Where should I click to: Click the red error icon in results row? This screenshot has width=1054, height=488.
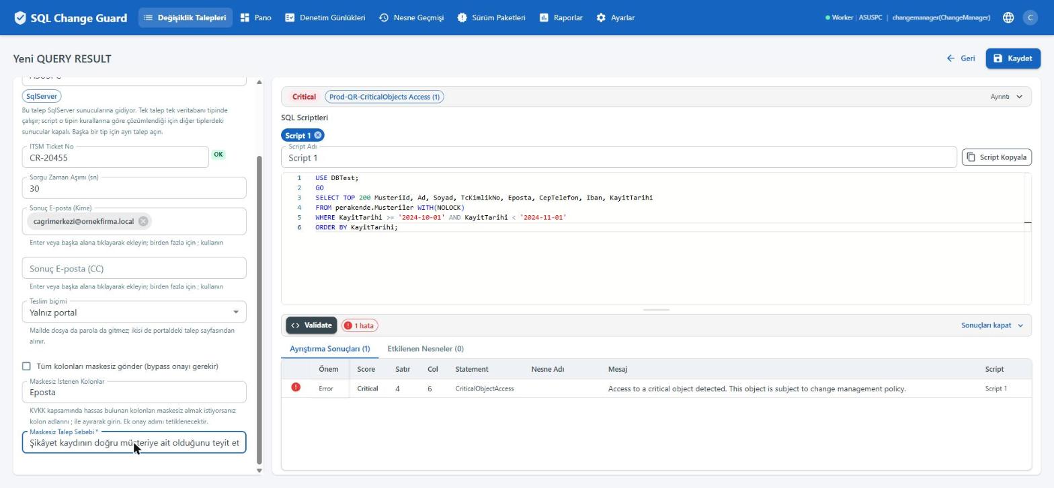296,387
